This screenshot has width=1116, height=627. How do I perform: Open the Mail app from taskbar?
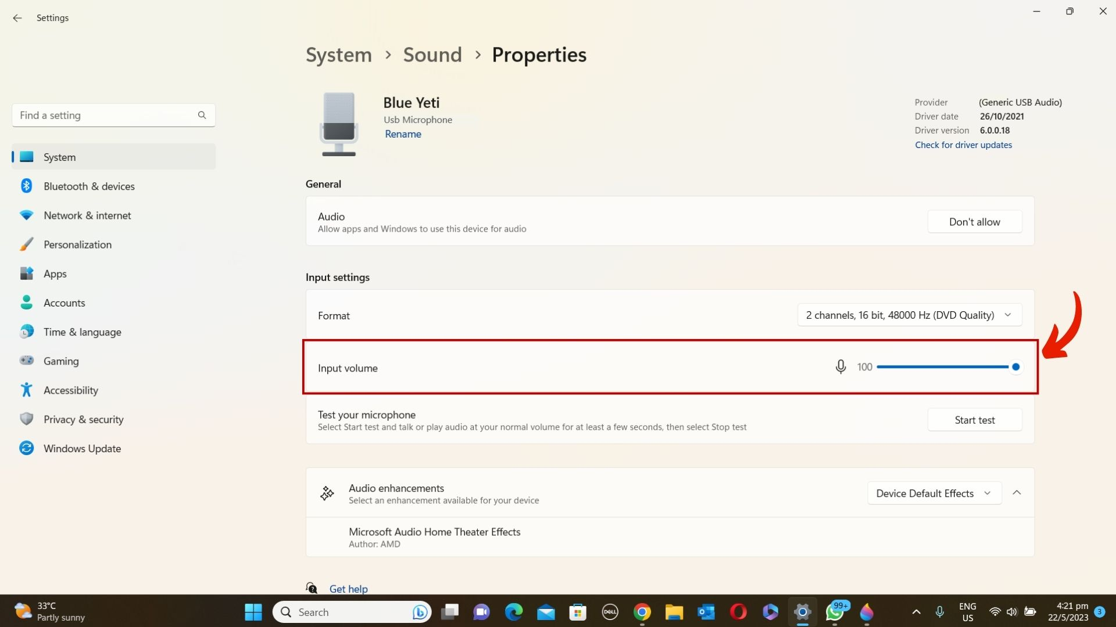point(546,612)
